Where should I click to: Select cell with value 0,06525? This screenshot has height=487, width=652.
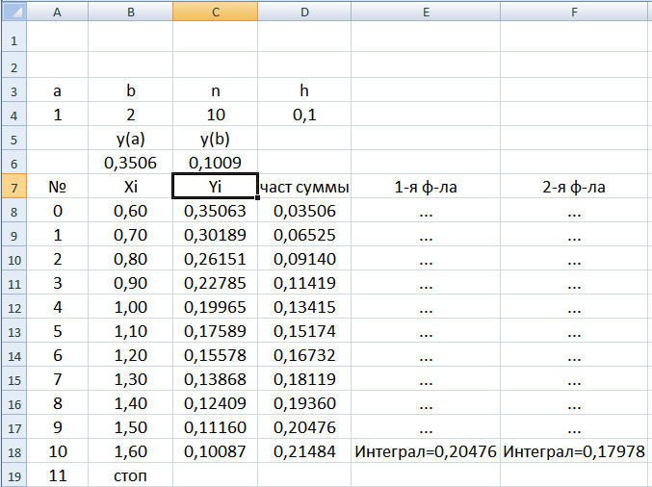click(x=304, y=235)
